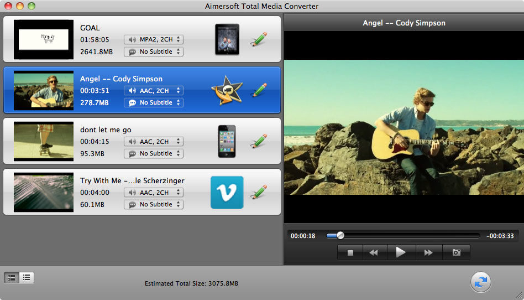
Task: Open subtitle dropdown for Angel -- Cody Simpson
Action: (154, 102)
